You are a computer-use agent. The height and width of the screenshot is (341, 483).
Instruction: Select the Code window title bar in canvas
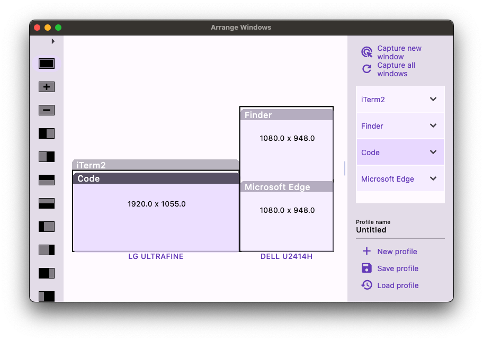click(x=156, y=178)
